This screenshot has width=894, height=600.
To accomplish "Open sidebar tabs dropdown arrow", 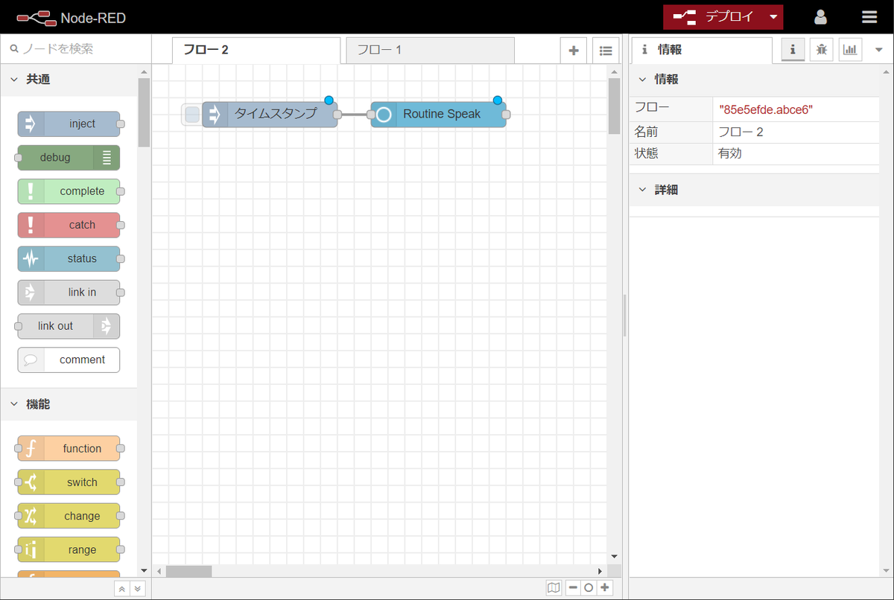I will (878, 50).
